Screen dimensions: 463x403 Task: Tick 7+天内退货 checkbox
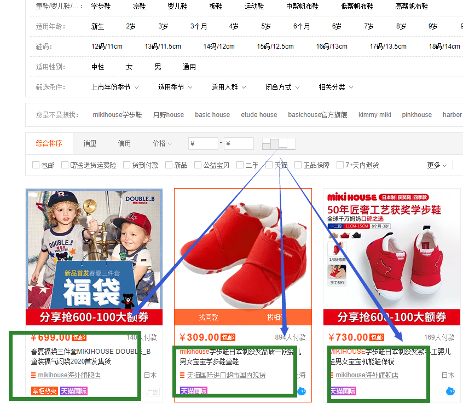(340, 165)
